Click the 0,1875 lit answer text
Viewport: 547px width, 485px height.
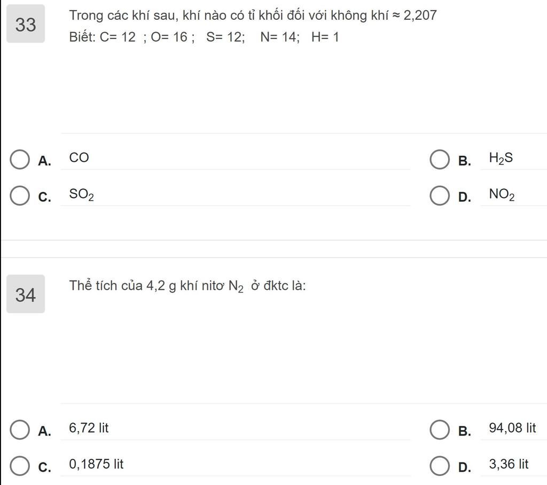[x=96, y=464]
